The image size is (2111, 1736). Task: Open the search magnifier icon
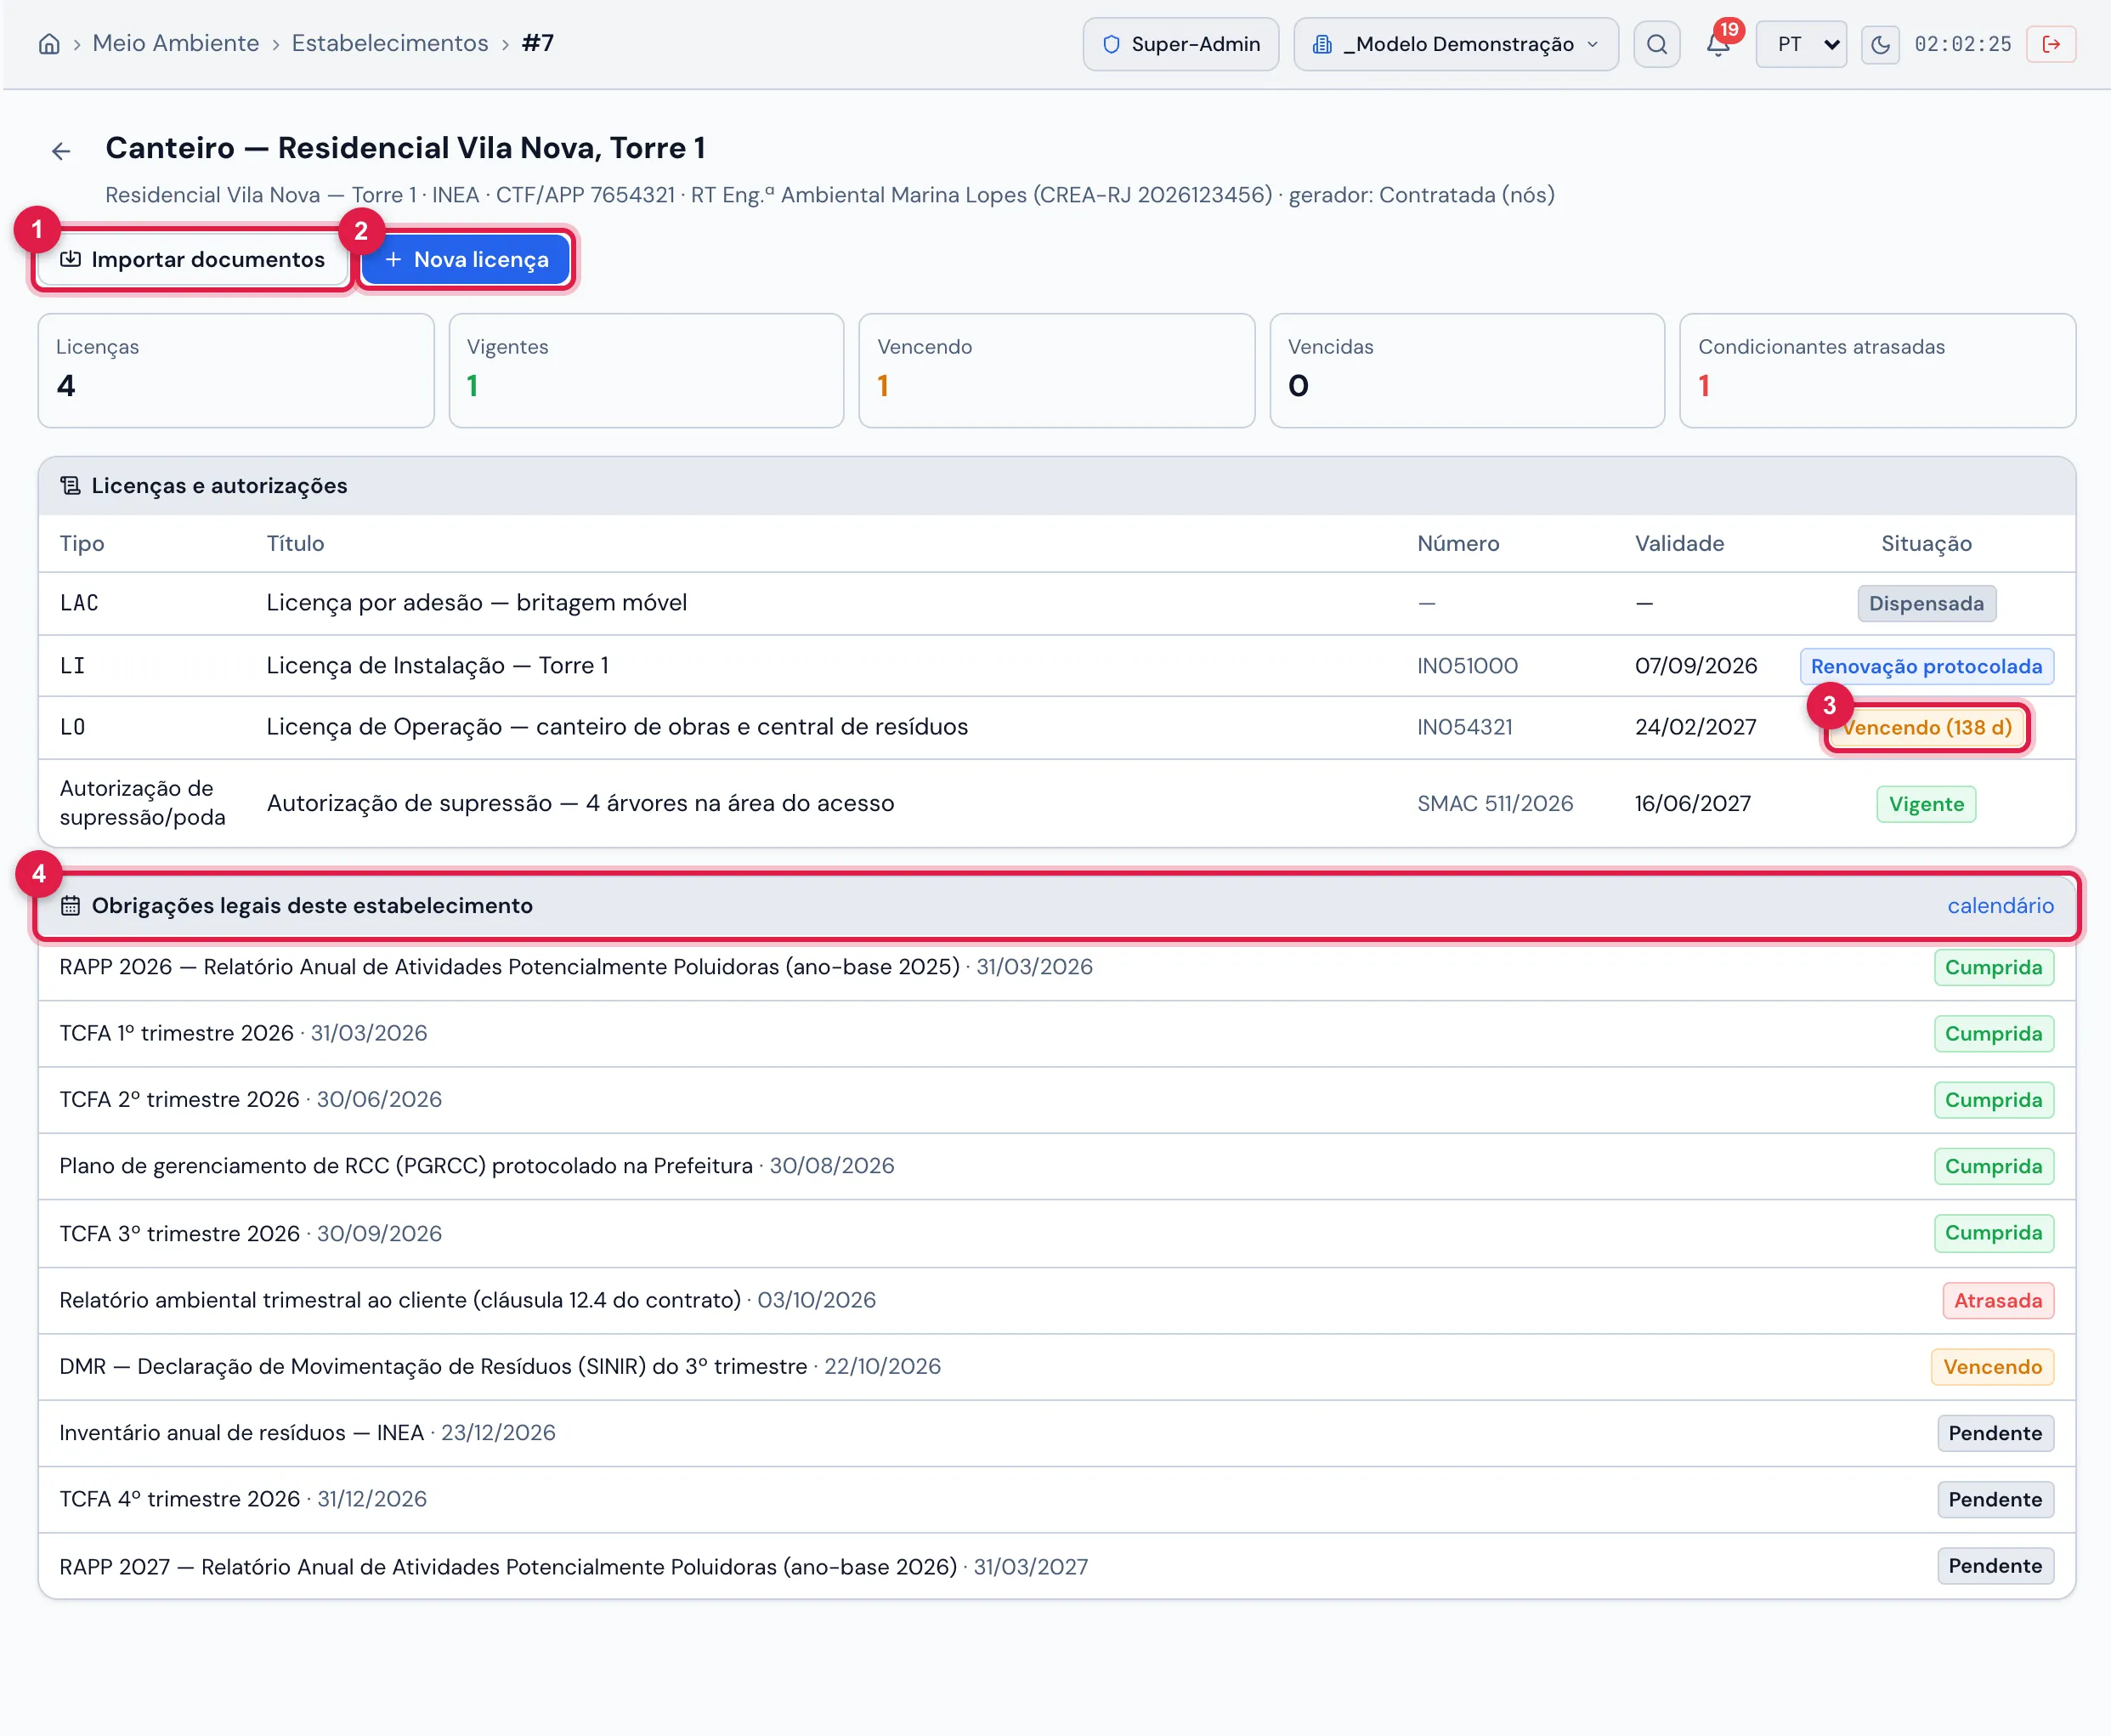point(1656,44)
